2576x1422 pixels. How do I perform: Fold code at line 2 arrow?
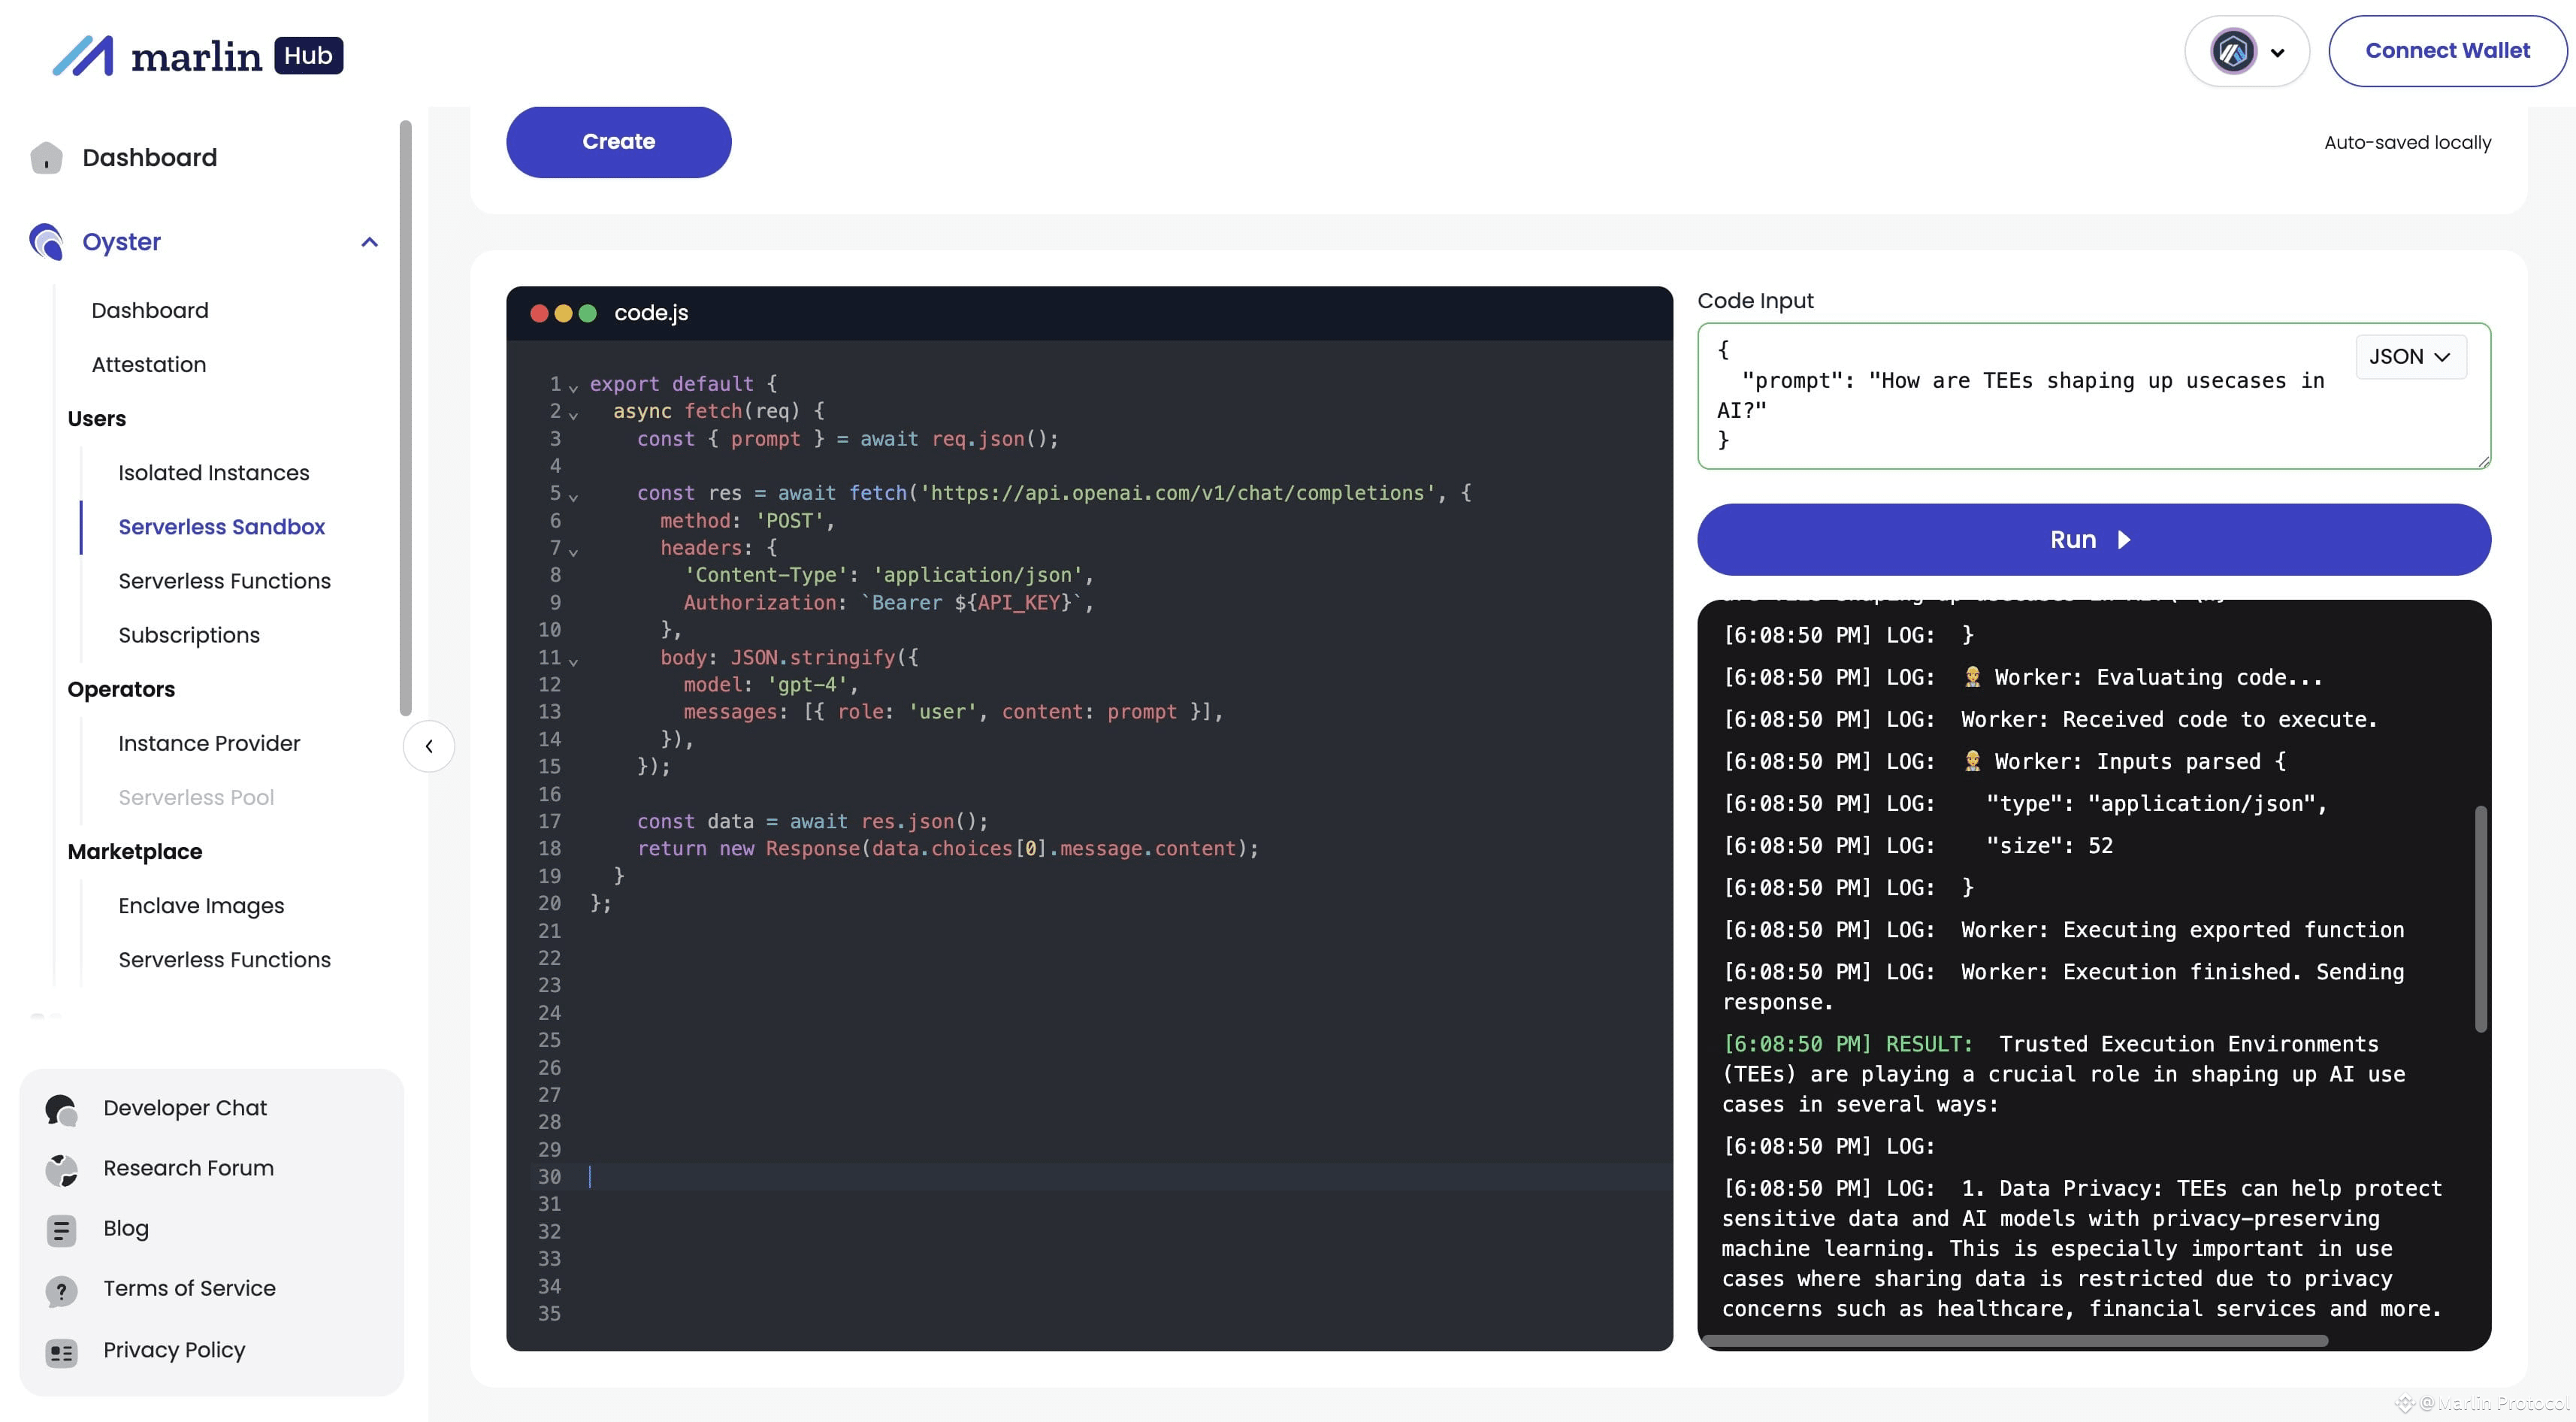tap(573, 414)
